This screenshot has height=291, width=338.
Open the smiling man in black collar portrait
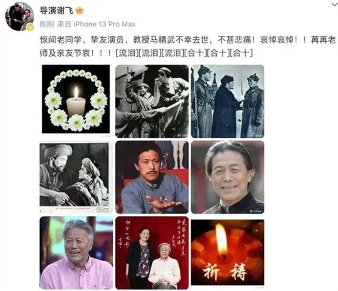[x=228, y=177]
